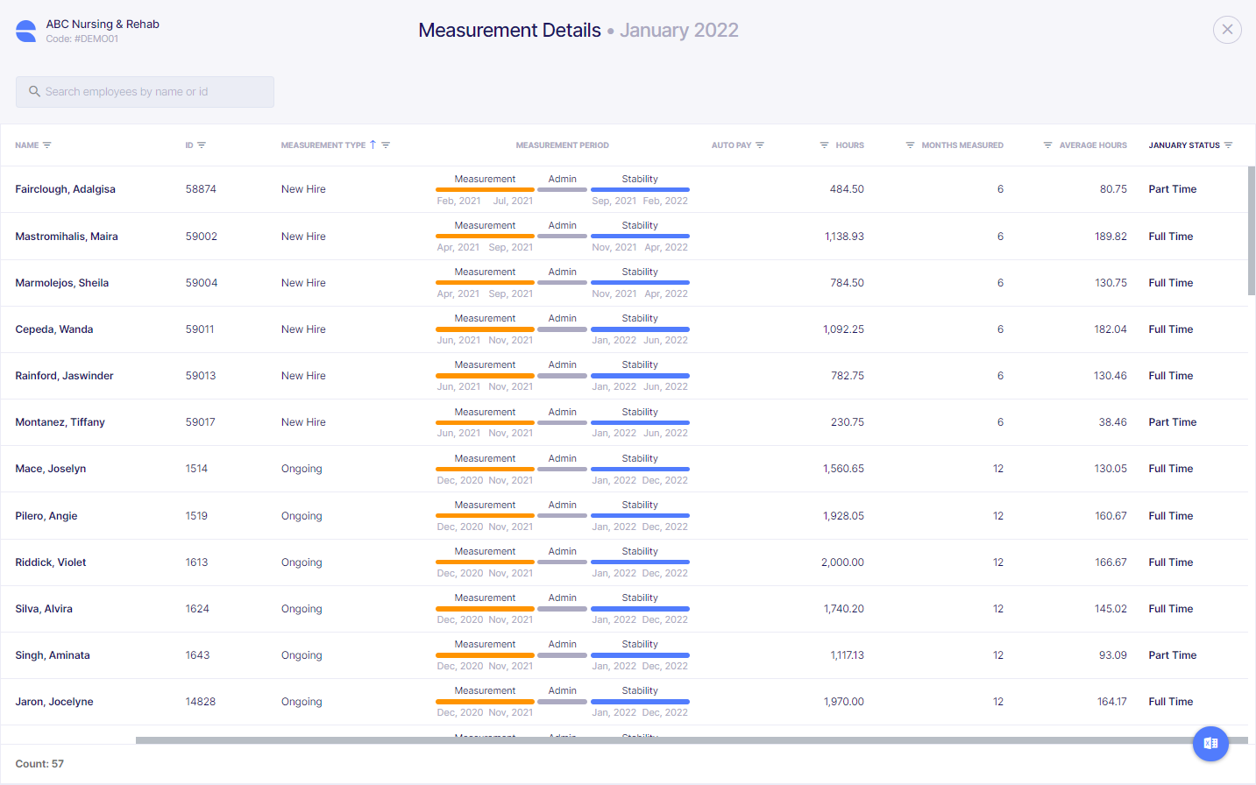Click the search magnifier icon

coord(35,91)
